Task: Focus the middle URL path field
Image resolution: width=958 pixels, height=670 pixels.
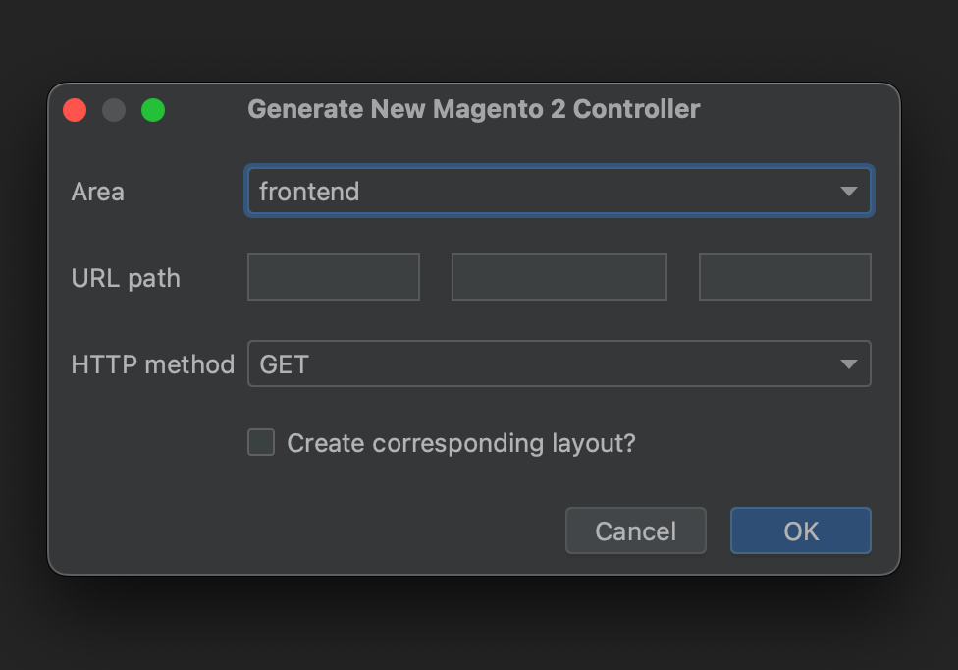Action: (559, 277)
